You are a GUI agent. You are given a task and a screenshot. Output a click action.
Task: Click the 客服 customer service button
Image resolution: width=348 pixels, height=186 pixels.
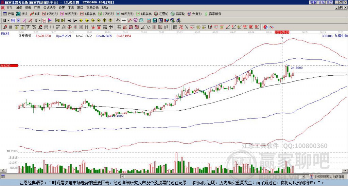pyautogui.click(x=313, y=2)
